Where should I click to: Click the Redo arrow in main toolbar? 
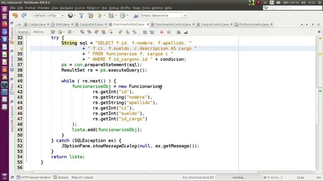pos(24,16)
